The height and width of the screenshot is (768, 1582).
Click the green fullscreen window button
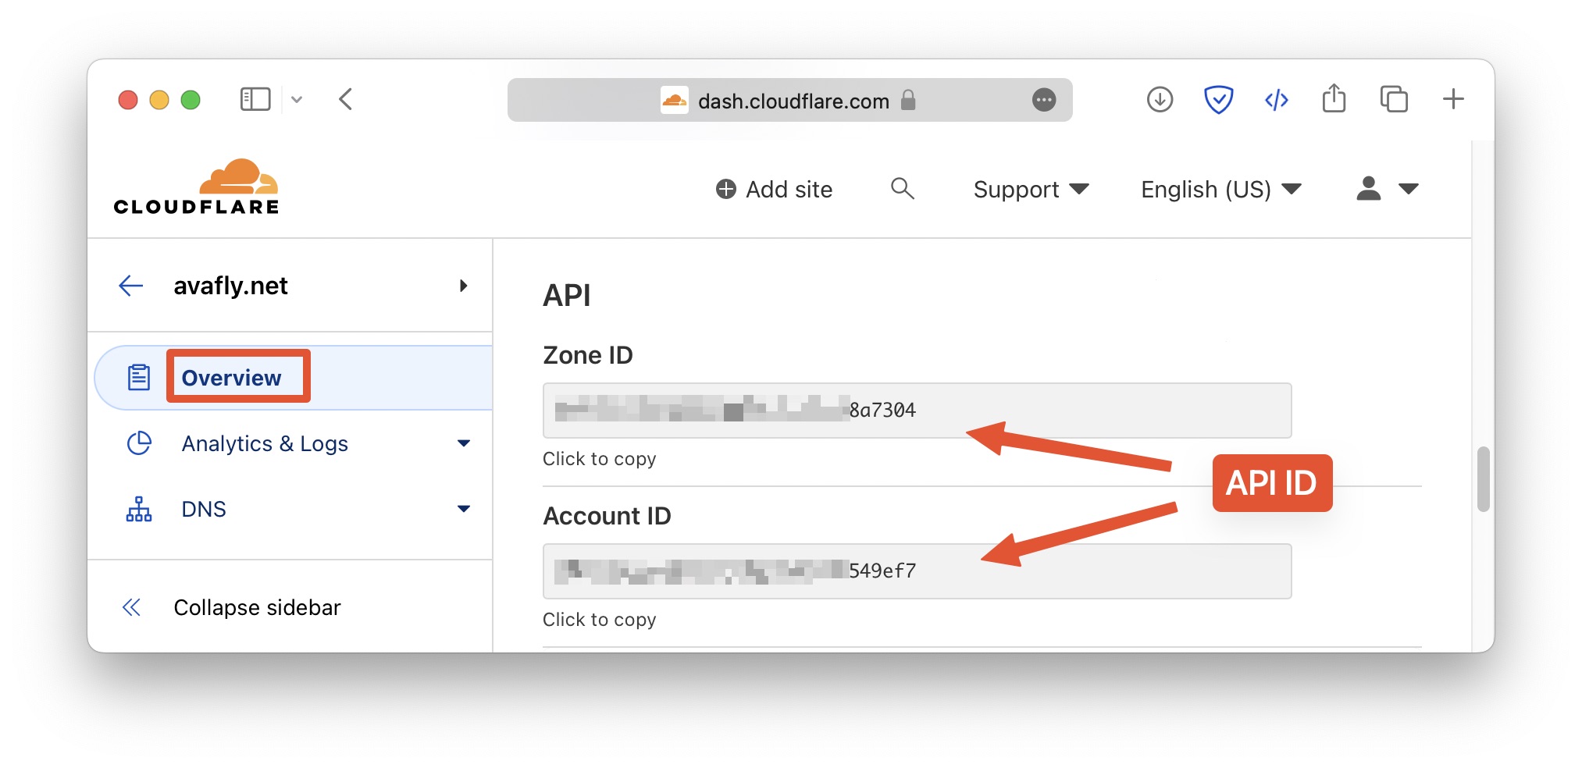(x=191, y=100)
